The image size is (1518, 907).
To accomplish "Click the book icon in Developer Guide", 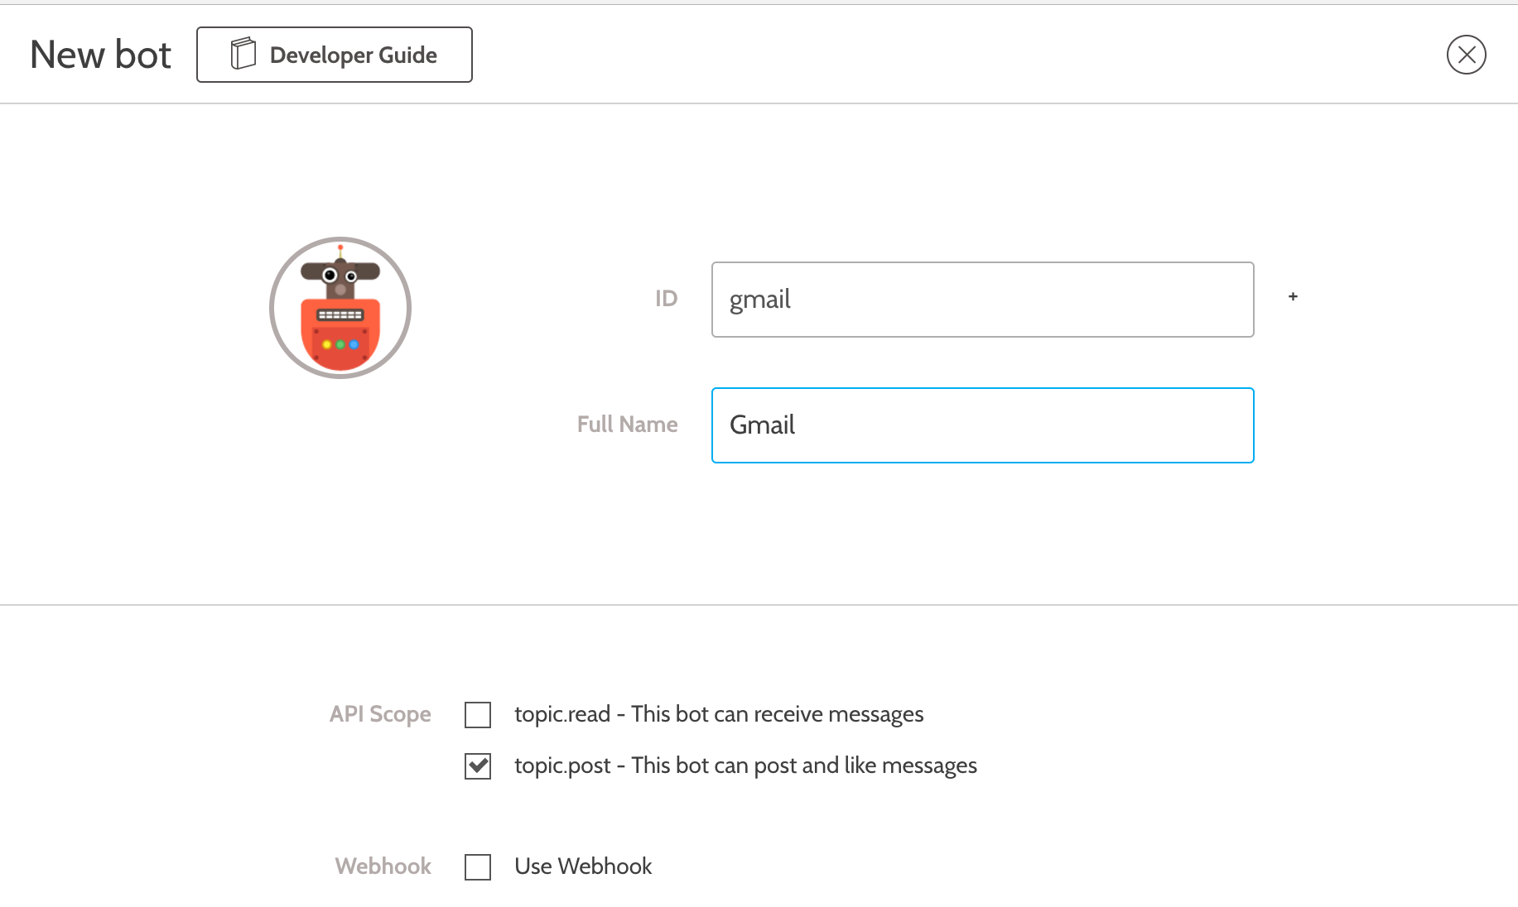I will pos(243,54).
